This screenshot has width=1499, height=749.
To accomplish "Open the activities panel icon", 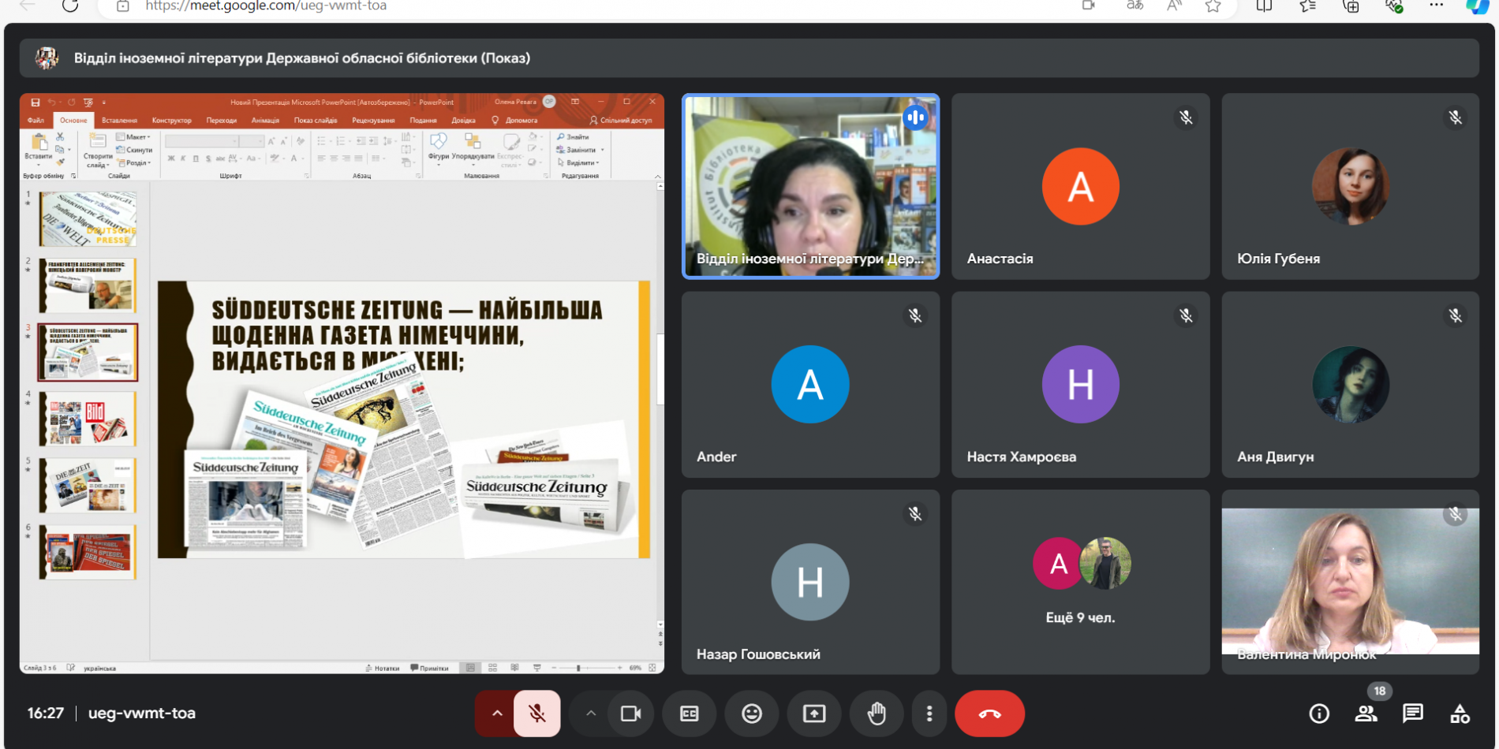I will click(1460, 714).
